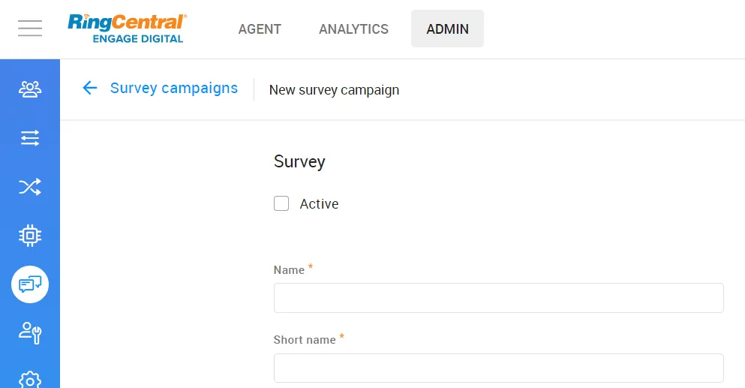Click the Survey section heading
Viewport: 745px width, 388px height.
(299, 162)
